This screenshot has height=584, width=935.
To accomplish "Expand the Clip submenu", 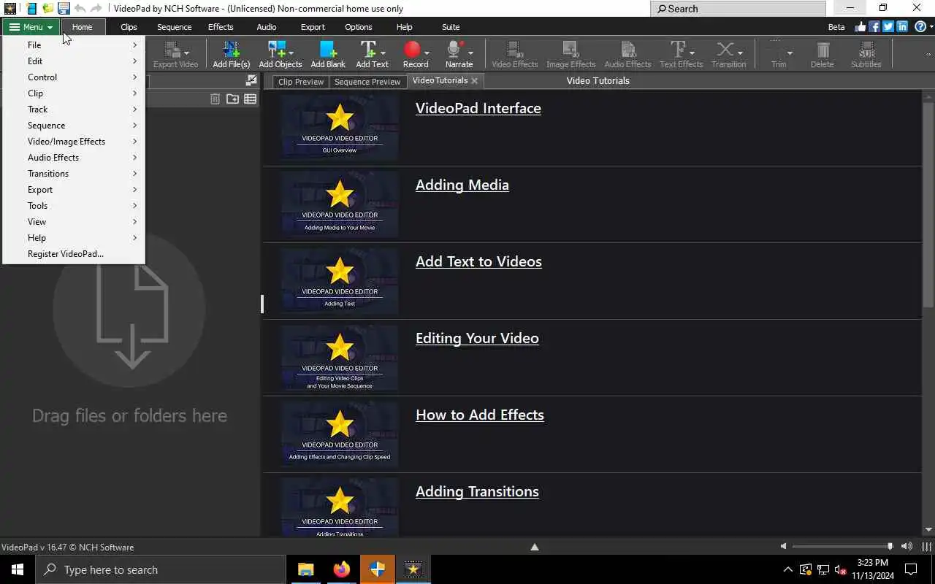I will point(74,93).
